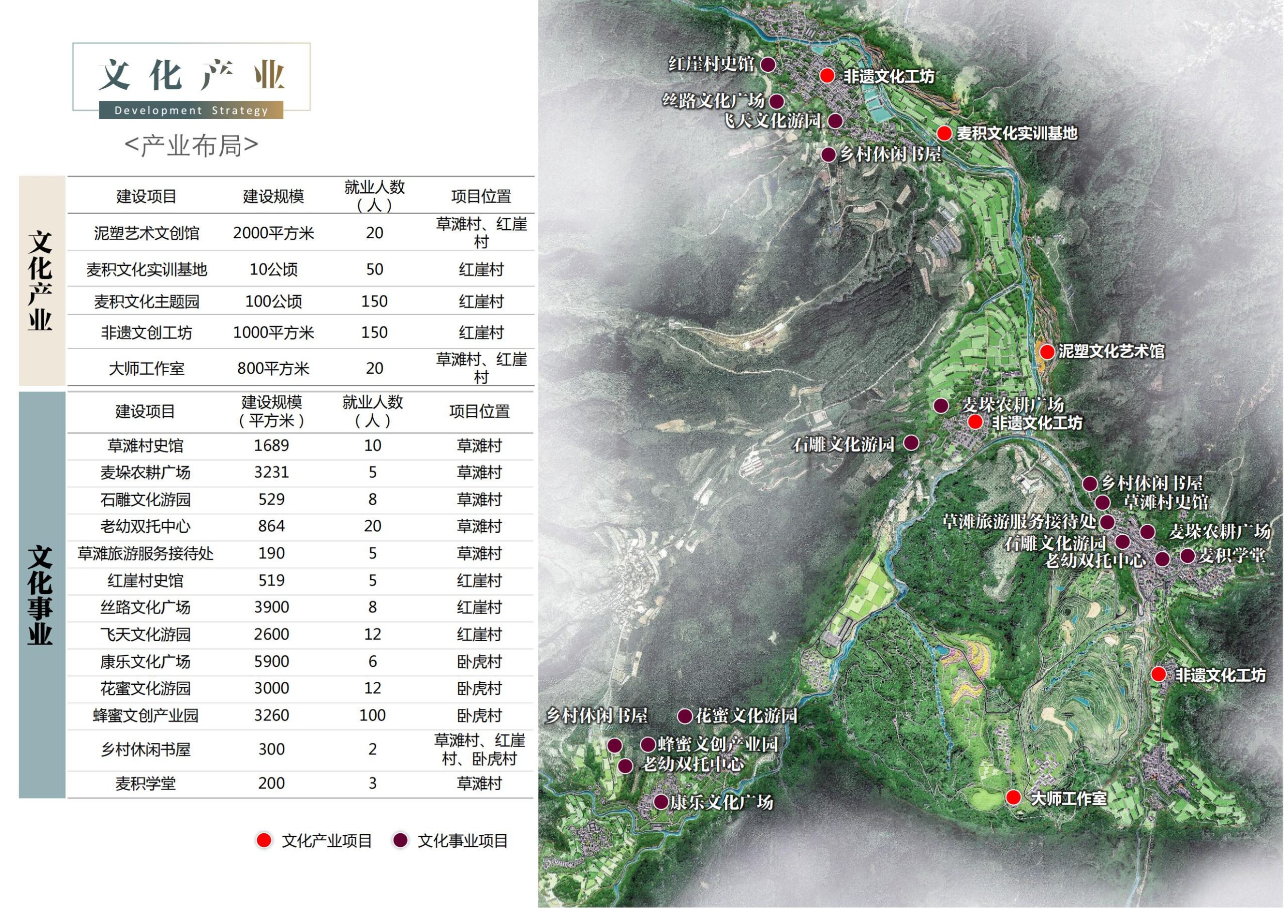Screen dimensions: 1284x908
Task: Click the 花蜜文化游园 marker on map
Action: [685, 716]
